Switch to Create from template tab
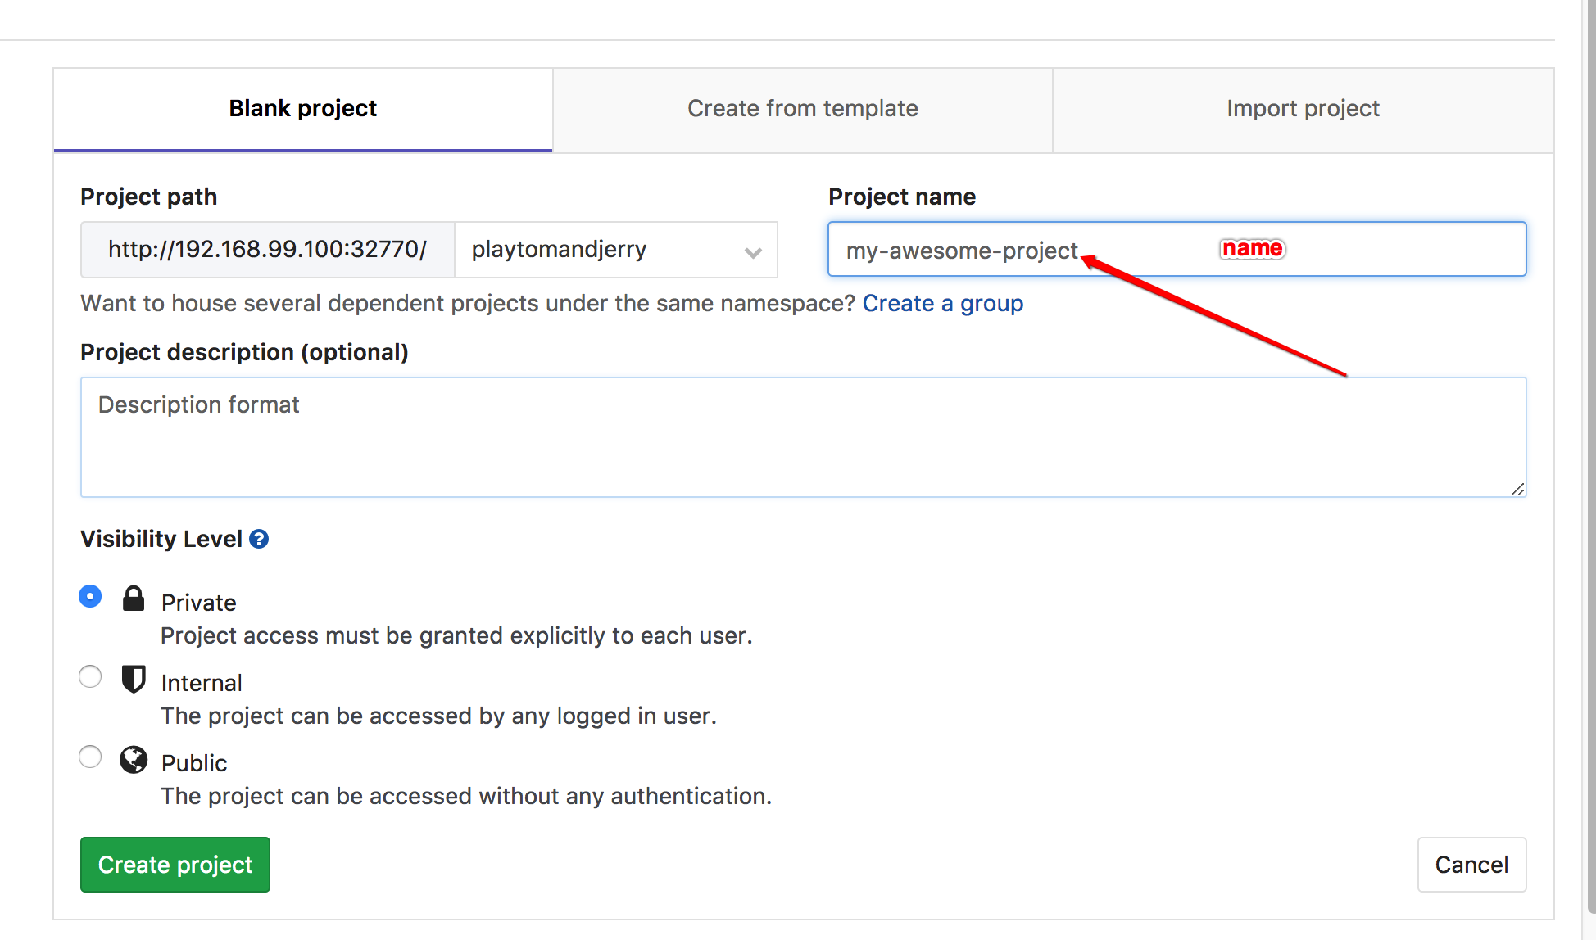This screenshot has height=940, width=1596. (802, 109)
